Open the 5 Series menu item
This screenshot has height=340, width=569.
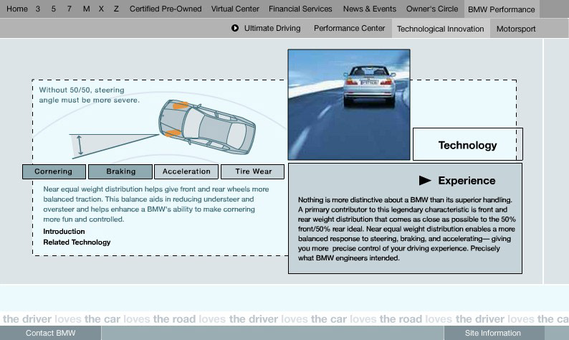coord(53,9)
